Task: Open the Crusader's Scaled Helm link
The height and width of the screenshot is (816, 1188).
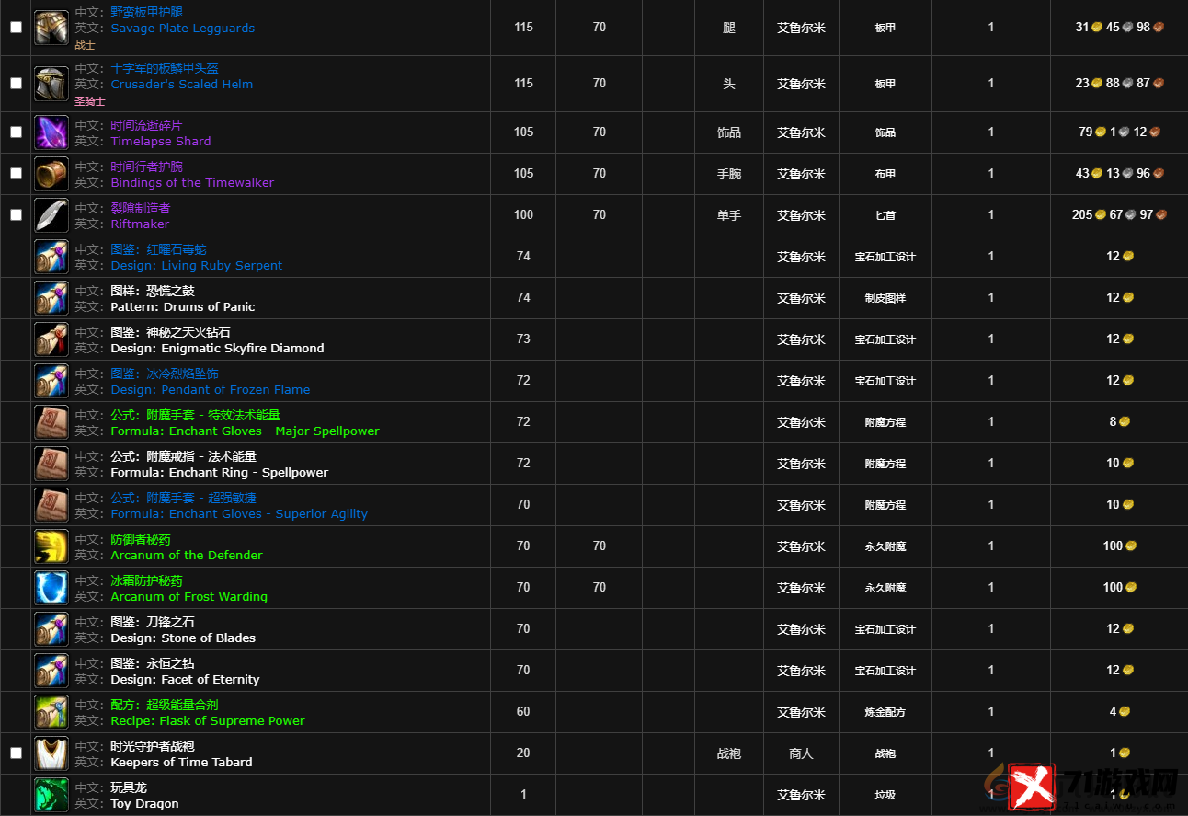Action: (x=182, y=85)
